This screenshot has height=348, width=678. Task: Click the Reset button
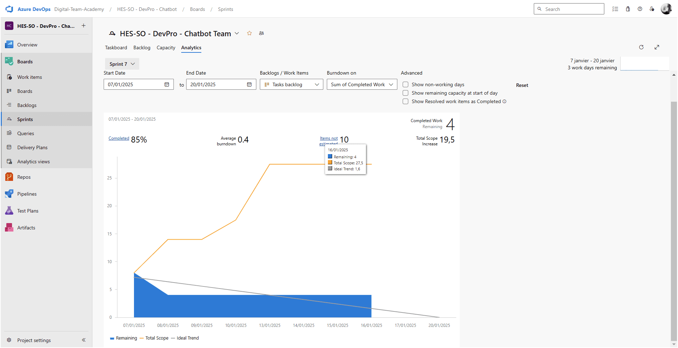point(522,85)
